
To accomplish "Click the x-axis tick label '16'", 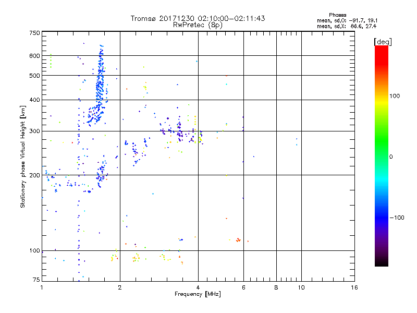I will point(354,287).
